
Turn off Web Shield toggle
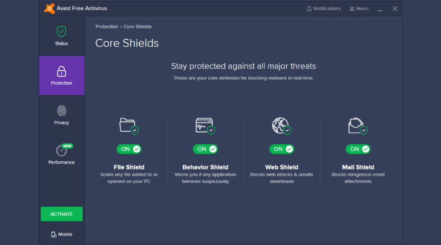click(282, 149)
